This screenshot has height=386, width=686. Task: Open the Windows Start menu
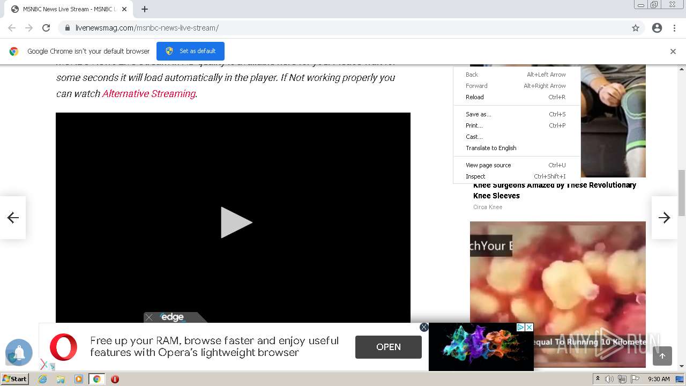click(x=14, y=379)
